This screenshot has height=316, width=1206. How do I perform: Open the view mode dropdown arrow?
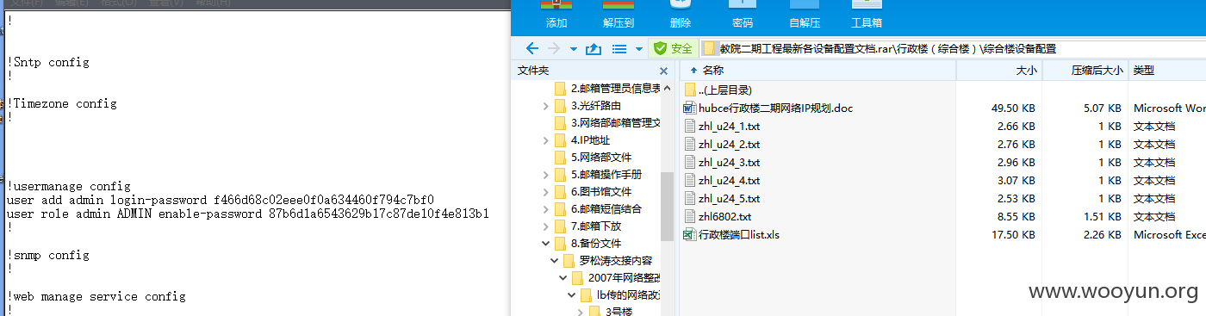coord(638,48)
